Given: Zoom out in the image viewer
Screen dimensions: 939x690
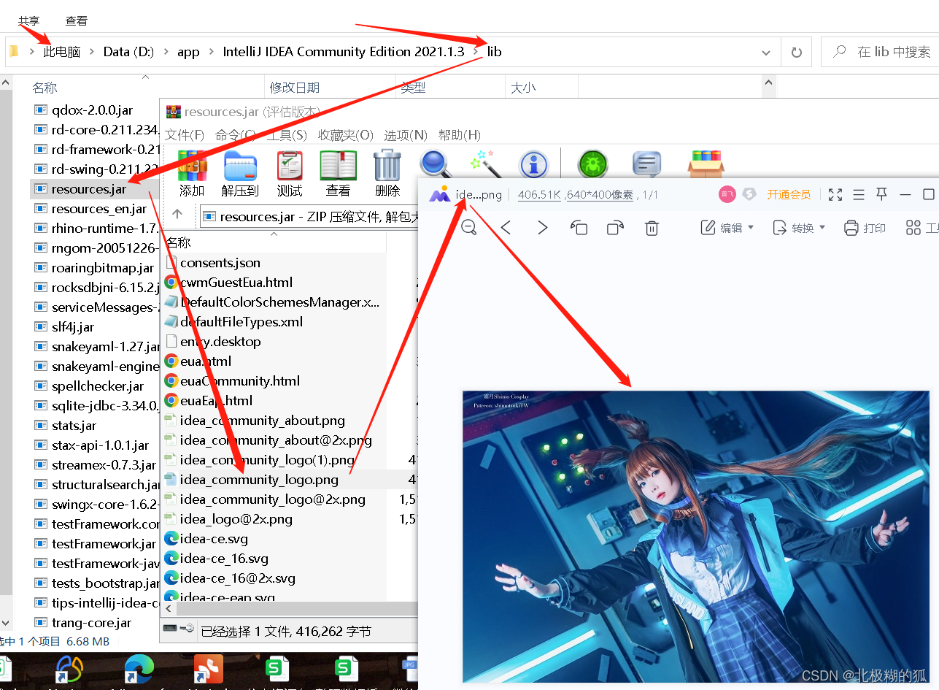Looking at the screenshot, I should 469,227.
